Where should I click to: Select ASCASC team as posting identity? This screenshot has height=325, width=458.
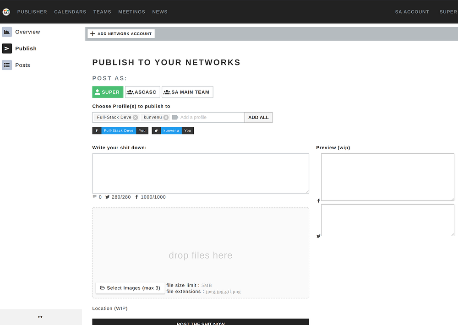click(142, 92)
